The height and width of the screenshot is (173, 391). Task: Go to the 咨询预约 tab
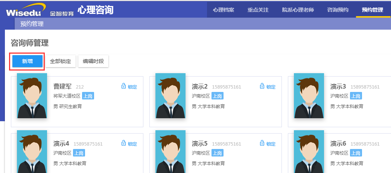coord(338,10)
